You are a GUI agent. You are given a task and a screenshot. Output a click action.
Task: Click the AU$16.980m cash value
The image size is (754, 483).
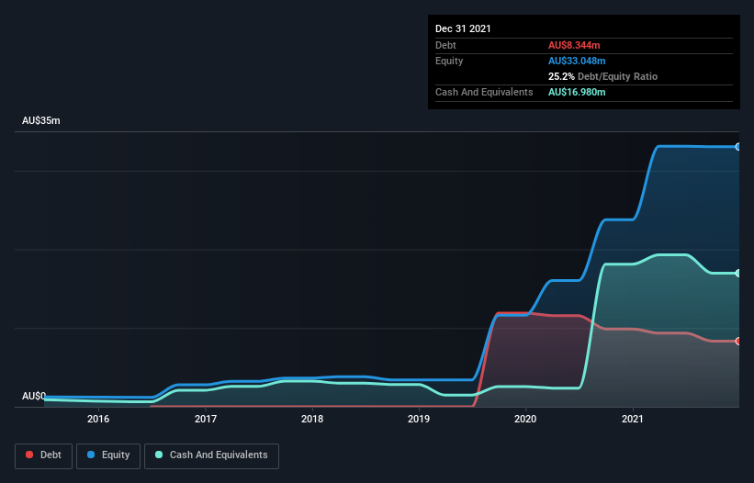577,92
